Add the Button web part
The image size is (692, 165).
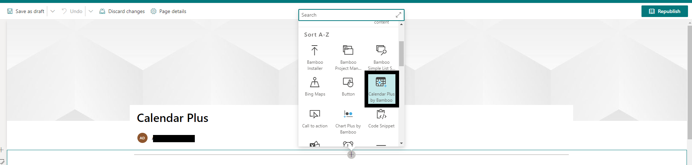pyautogui.click(x=348, y=87)
